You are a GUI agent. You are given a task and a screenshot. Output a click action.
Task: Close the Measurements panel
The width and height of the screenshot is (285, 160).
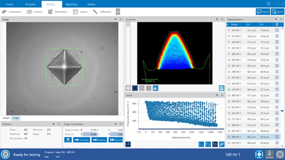281,19
